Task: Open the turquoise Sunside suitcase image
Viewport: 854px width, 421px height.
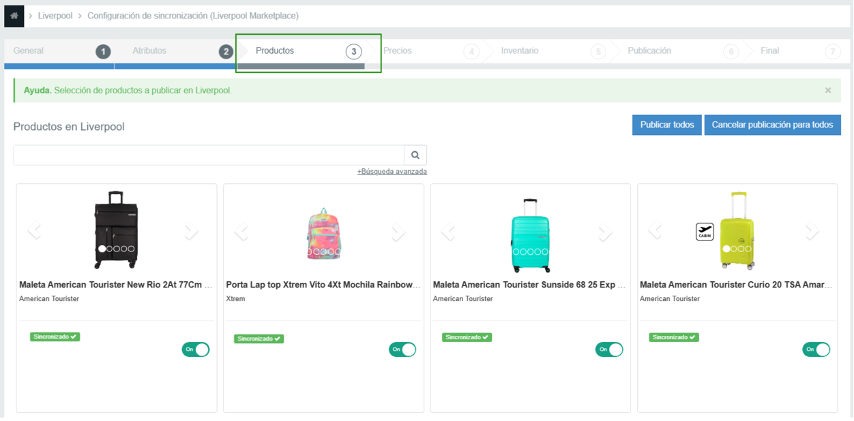Action: (531, 235)
